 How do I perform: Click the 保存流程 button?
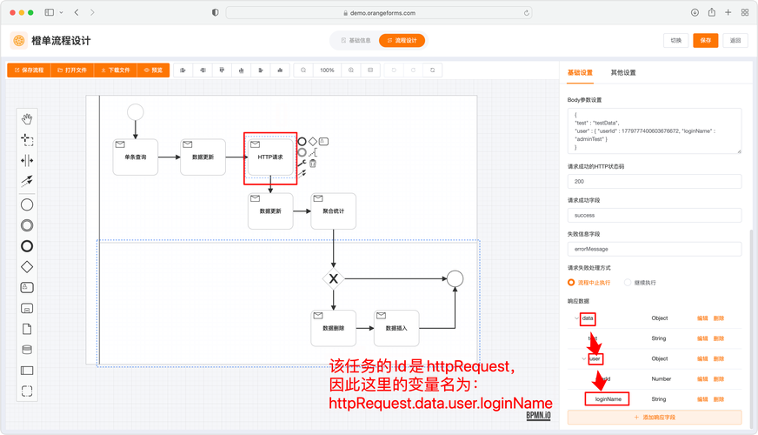(29, 70)
